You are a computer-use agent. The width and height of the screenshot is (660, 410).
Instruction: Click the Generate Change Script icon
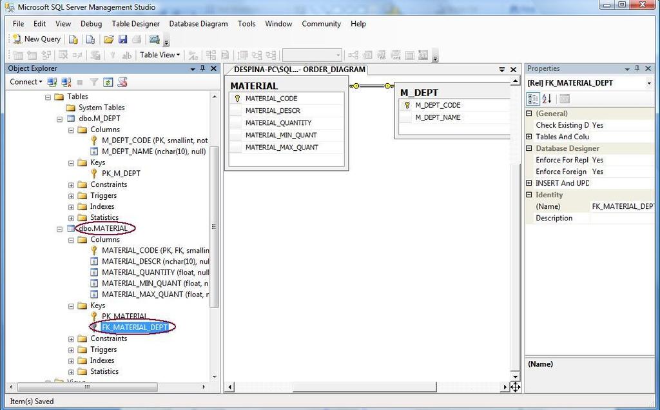(x=95, y=55)
